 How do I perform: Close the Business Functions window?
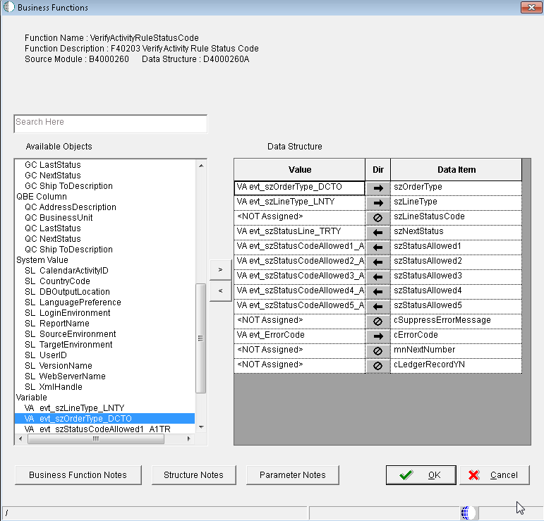(531, 7)
